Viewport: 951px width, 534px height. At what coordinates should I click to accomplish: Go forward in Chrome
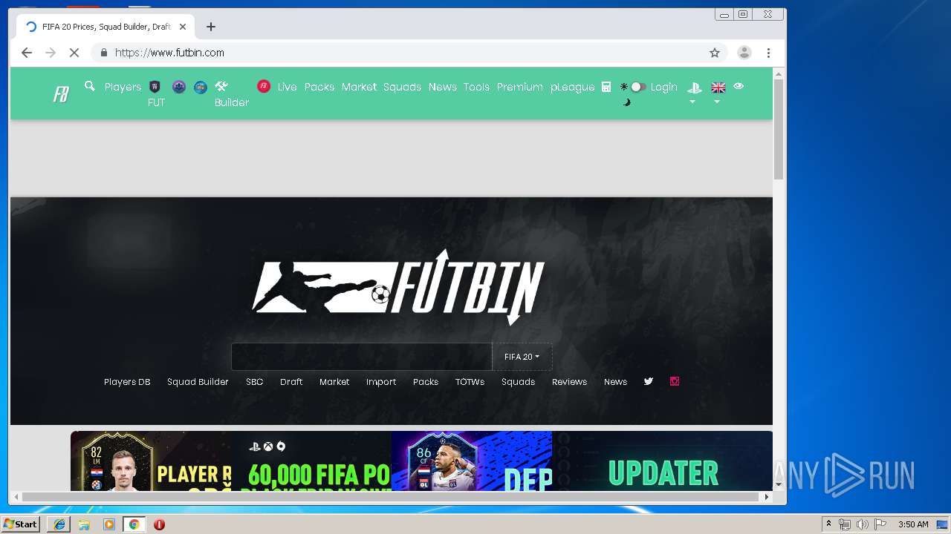[51, 53]
